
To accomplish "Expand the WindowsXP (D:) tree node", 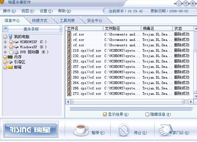I will [5, 47].
